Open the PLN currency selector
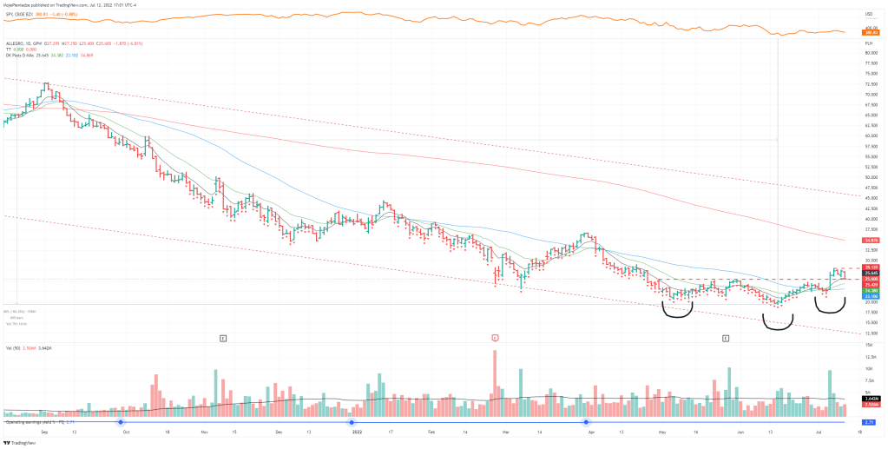 pos(869,43)
